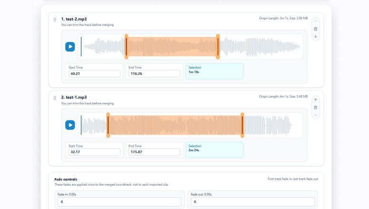Click inside the test-1.mp3 highlighted waveform region
This screenshot has height=209, width=369.
pyautogui.click(x=175, y=125)
